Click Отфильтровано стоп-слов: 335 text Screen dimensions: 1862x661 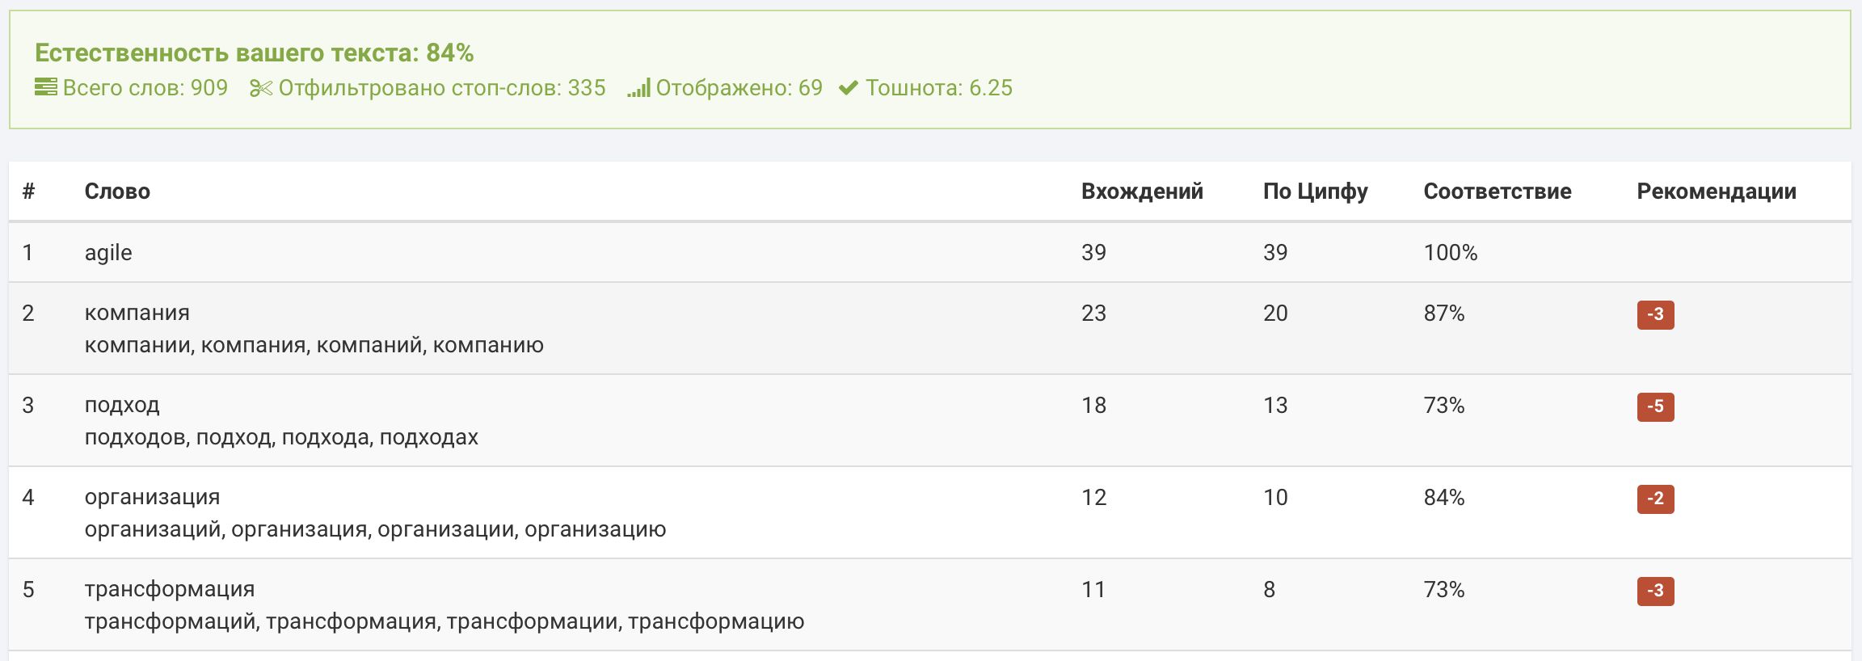point(442,88)
